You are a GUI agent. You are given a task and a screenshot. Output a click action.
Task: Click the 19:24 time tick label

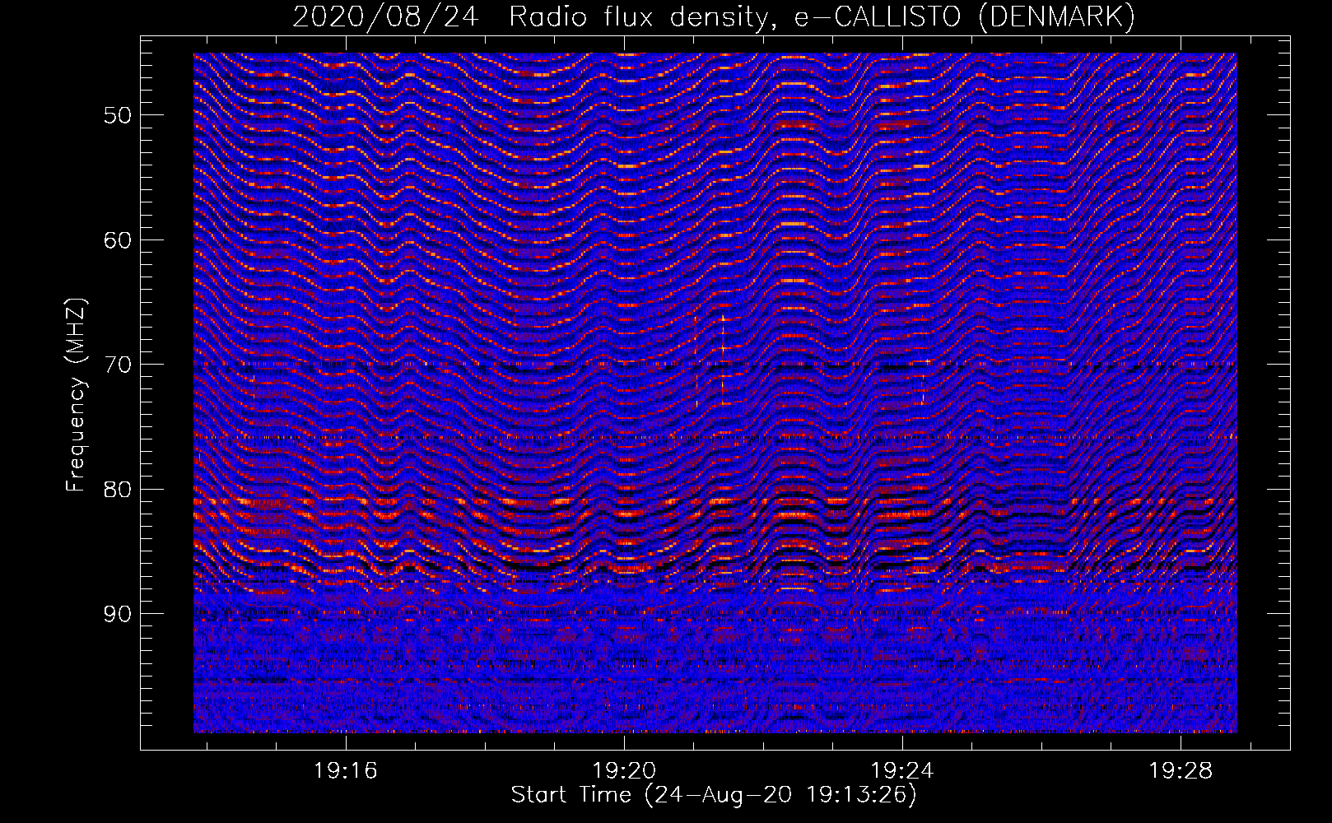pos(902,770)
